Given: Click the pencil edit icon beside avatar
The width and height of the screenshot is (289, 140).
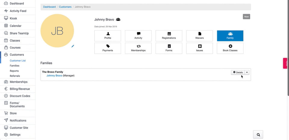Looking at the screenshot, I should 73,46.
